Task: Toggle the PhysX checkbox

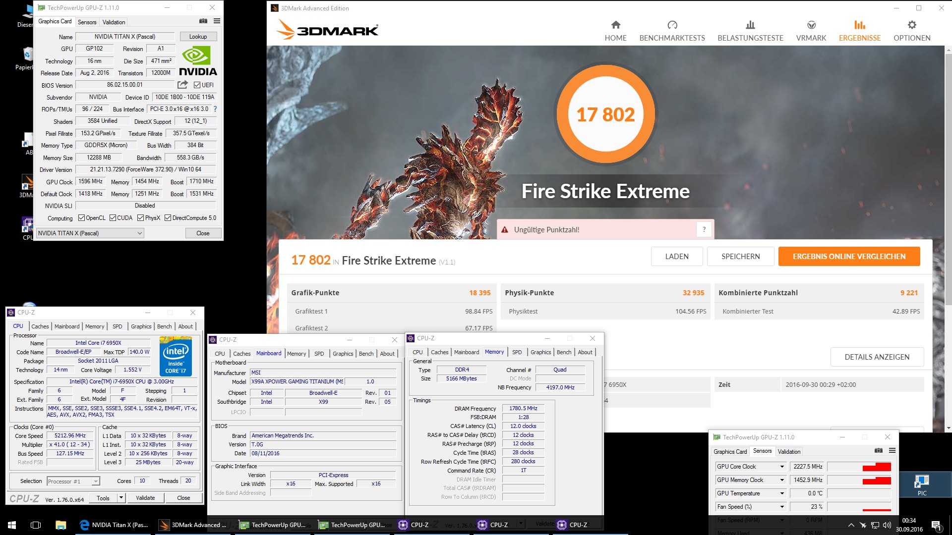Action: click(x=141, y=218)
